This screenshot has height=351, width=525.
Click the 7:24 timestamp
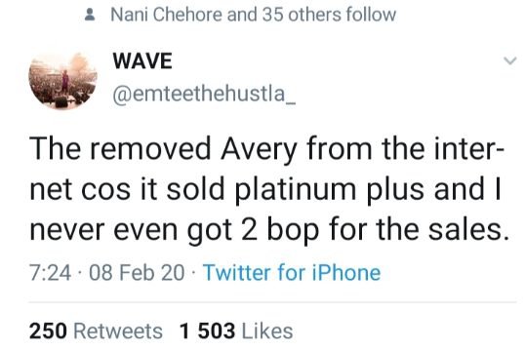click(x=50, y=272)
